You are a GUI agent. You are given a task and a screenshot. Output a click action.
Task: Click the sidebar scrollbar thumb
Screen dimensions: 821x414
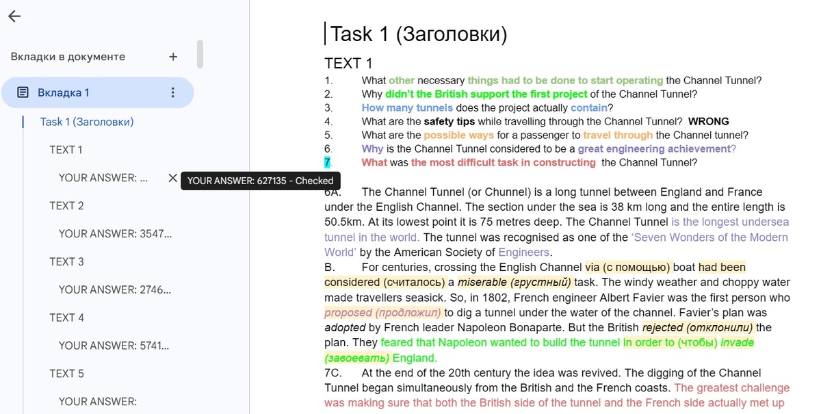pos(200,54)
